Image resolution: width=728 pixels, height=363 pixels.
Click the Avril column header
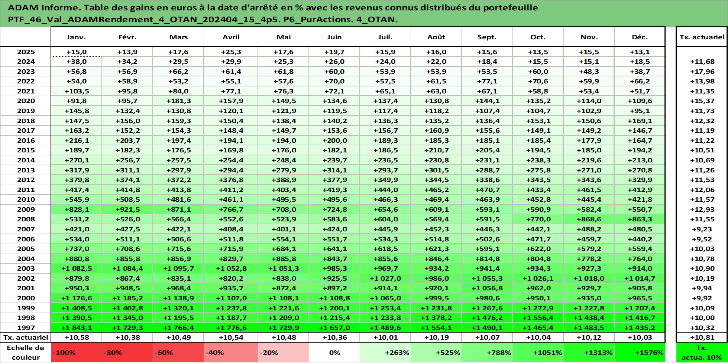pos(231,37)
